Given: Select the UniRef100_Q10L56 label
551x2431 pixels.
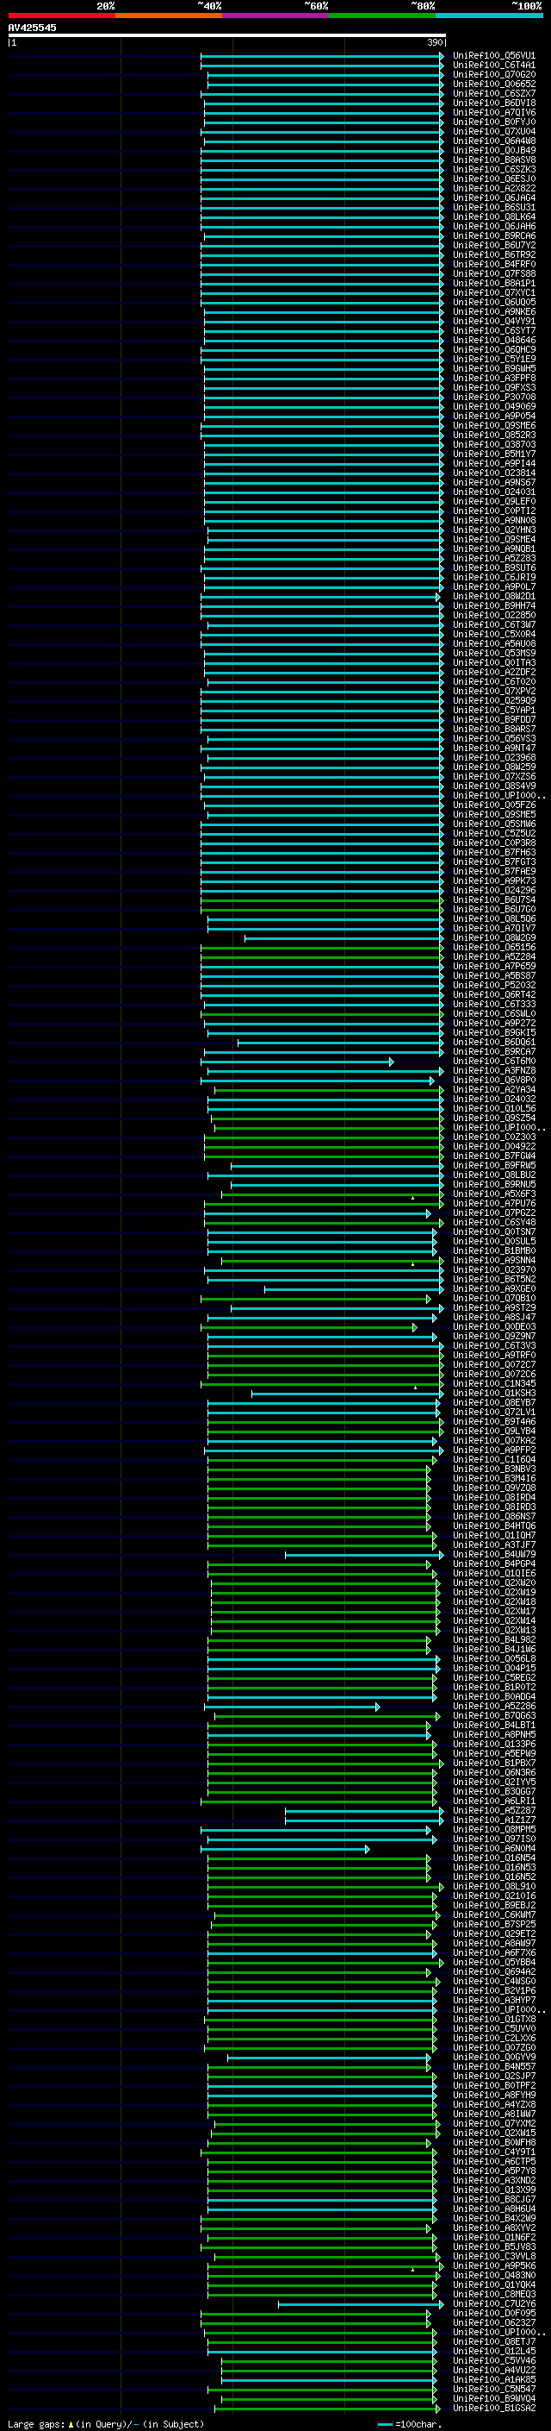Looking at the screenshot, I should [x=494, y=1108].
